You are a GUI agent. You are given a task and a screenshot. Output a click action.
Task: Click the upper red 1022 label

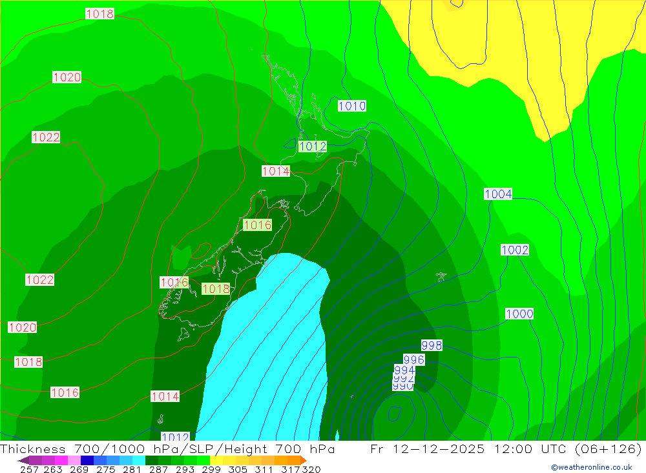pos(46,137)
